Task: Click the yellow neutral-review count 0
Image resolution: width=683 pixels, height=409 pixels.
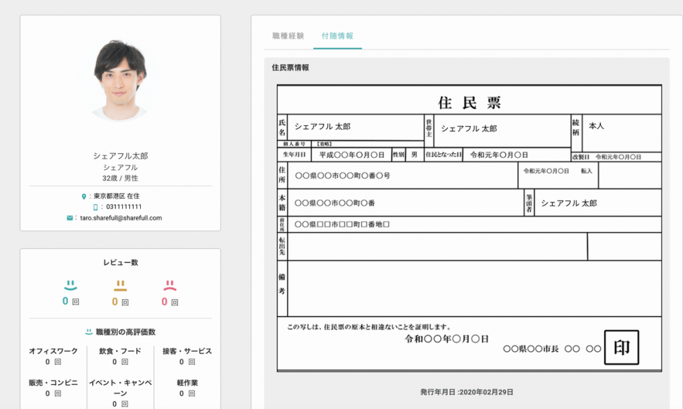Action: click(115, 302)
